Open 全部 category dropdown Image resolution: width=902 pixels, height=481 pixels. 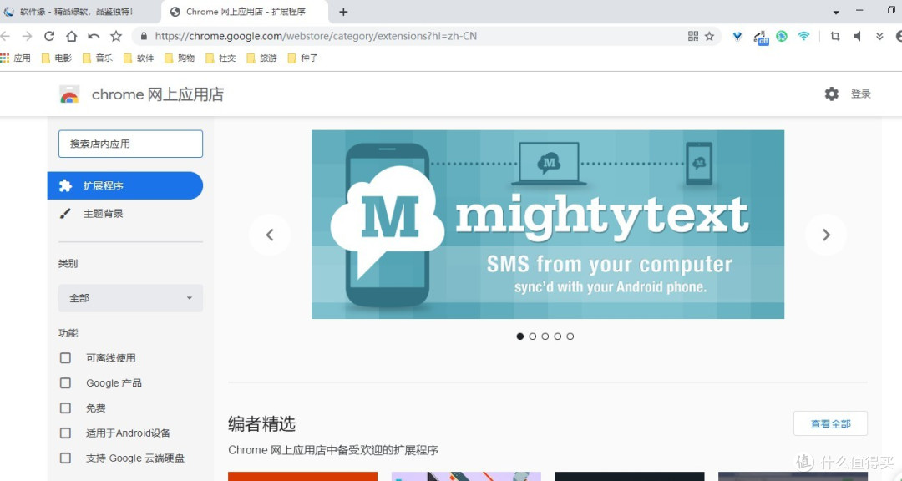[130, 298]
